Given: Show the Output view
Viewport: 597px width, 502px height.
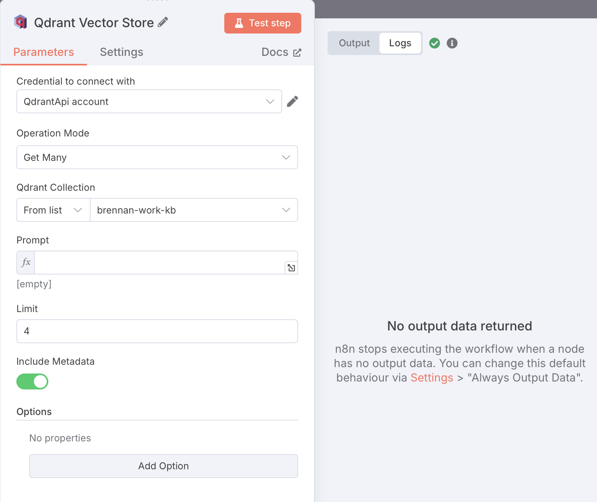Looking at the screenshot, I should pos(354,43).
